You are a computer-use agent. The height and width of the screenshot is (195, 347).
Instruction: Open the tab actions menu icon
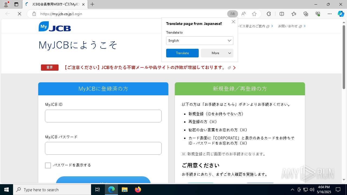pyautogui.click(x=16, y=4)
